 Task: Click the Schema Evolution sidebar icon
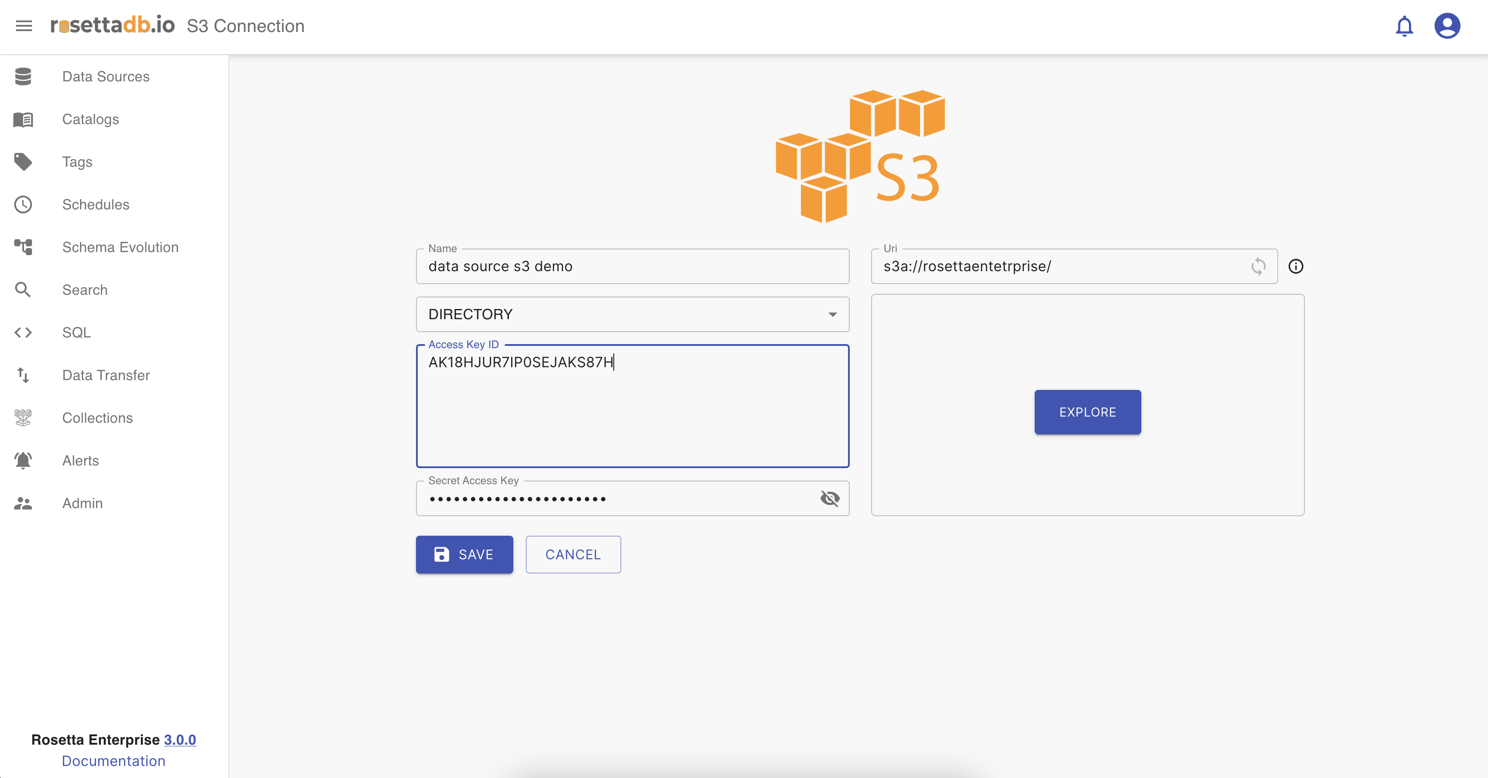coord(23,247)
